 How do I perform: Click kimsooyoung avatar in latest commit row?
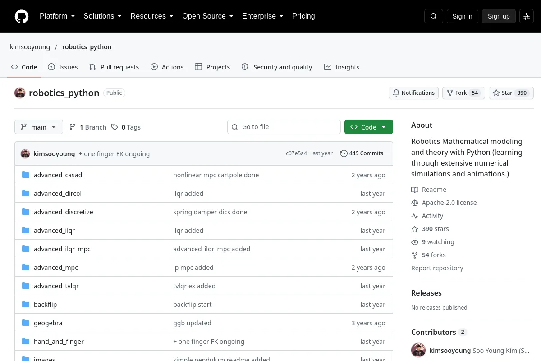pyautogui.click(x=25, y=153)
